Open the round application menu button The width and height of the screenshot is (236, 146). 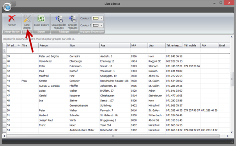click(x=7, y=7)
